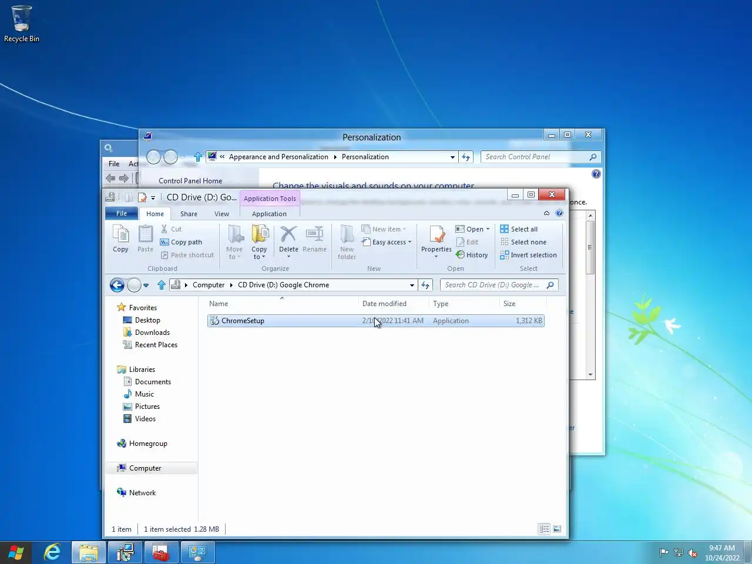Open Recent Places in navigation pane
This screenshot has height=564, width=752.
pyautogui.click(x=156, y=345)
